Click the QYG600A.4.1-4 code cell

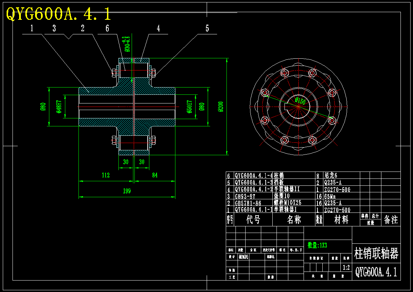254,175
